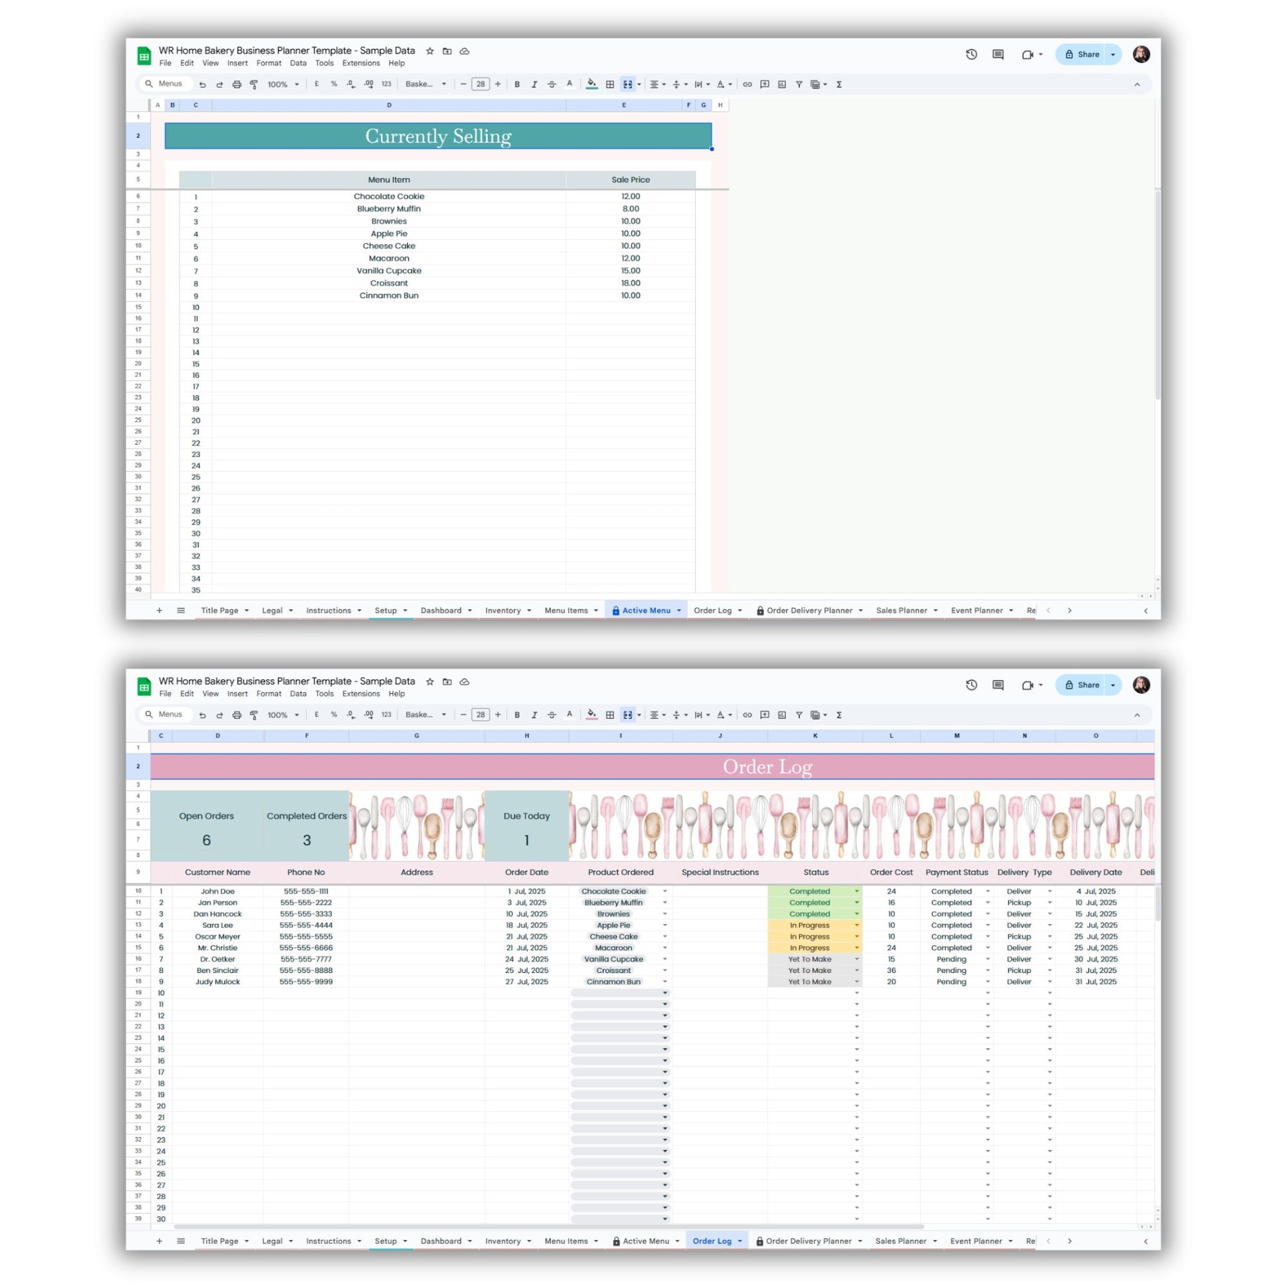Toggle italic formatting in bottom window toolbar
This screenshot has width=1287, height=1287.
coord(534,715)
